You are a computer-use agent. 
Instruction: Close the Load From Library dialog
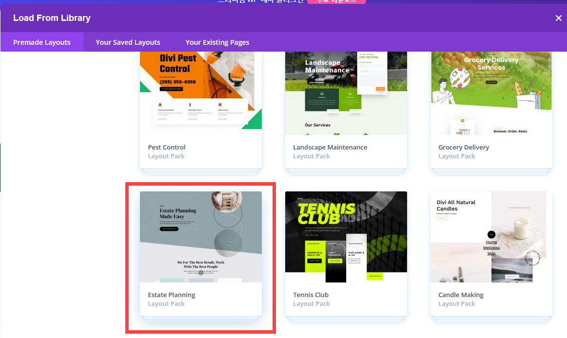click(x=558, y=18)
